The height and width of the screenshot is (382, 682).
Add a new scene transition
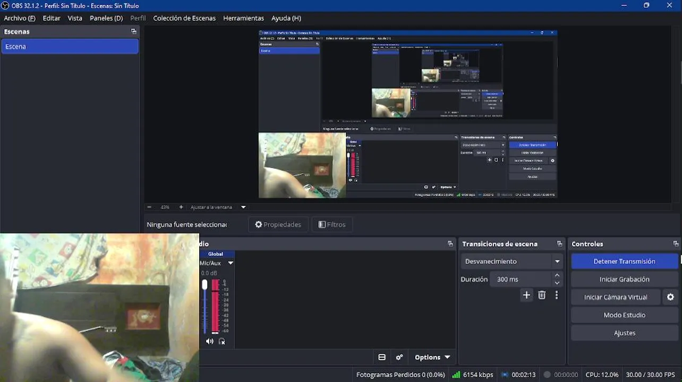point(526,295)
